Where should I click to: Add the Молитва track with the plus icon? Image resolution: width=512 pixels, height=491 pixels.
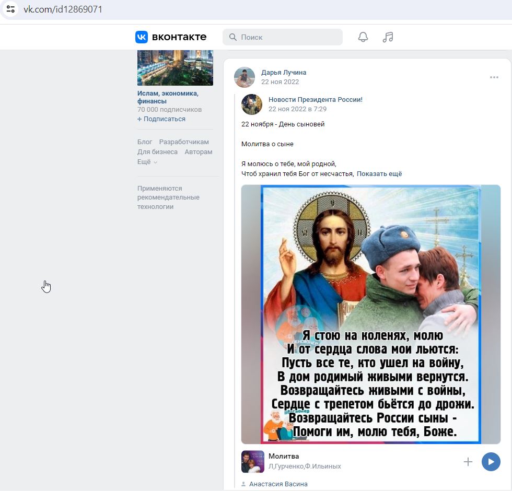coord(468,462)
